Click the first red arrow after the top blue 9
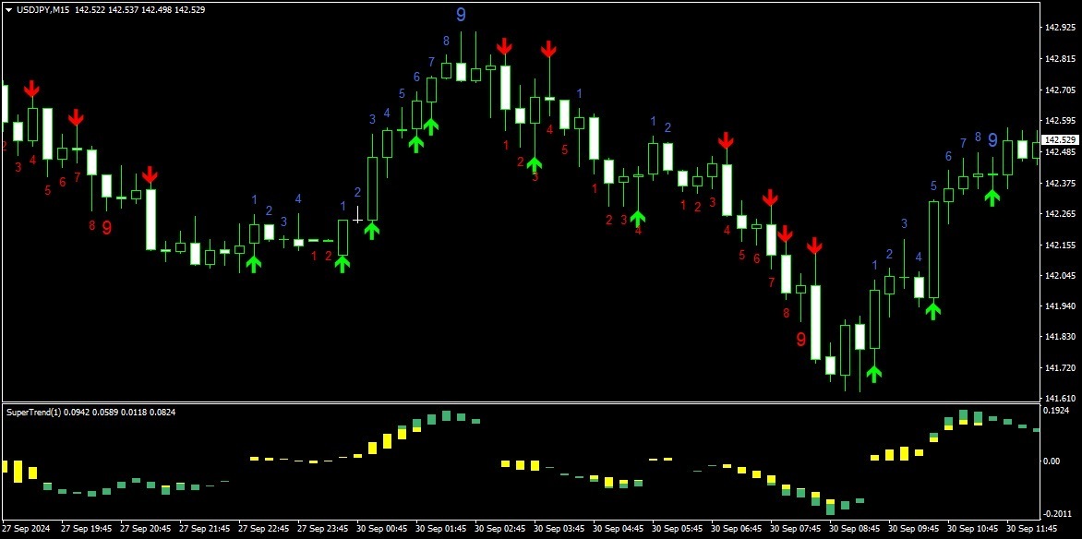The height and width of the screenshot is (539, 1082). tap(504, 46)
